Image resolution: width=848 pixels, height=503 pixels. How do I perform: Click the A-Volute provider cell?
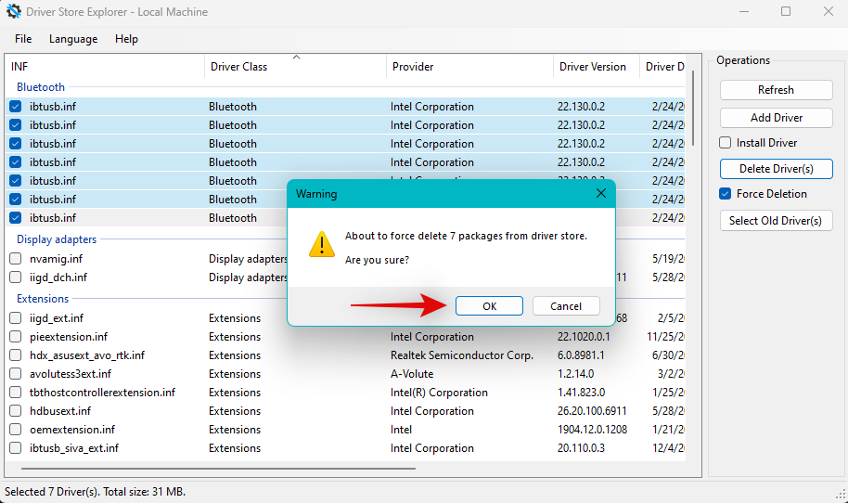coord(412,374)
